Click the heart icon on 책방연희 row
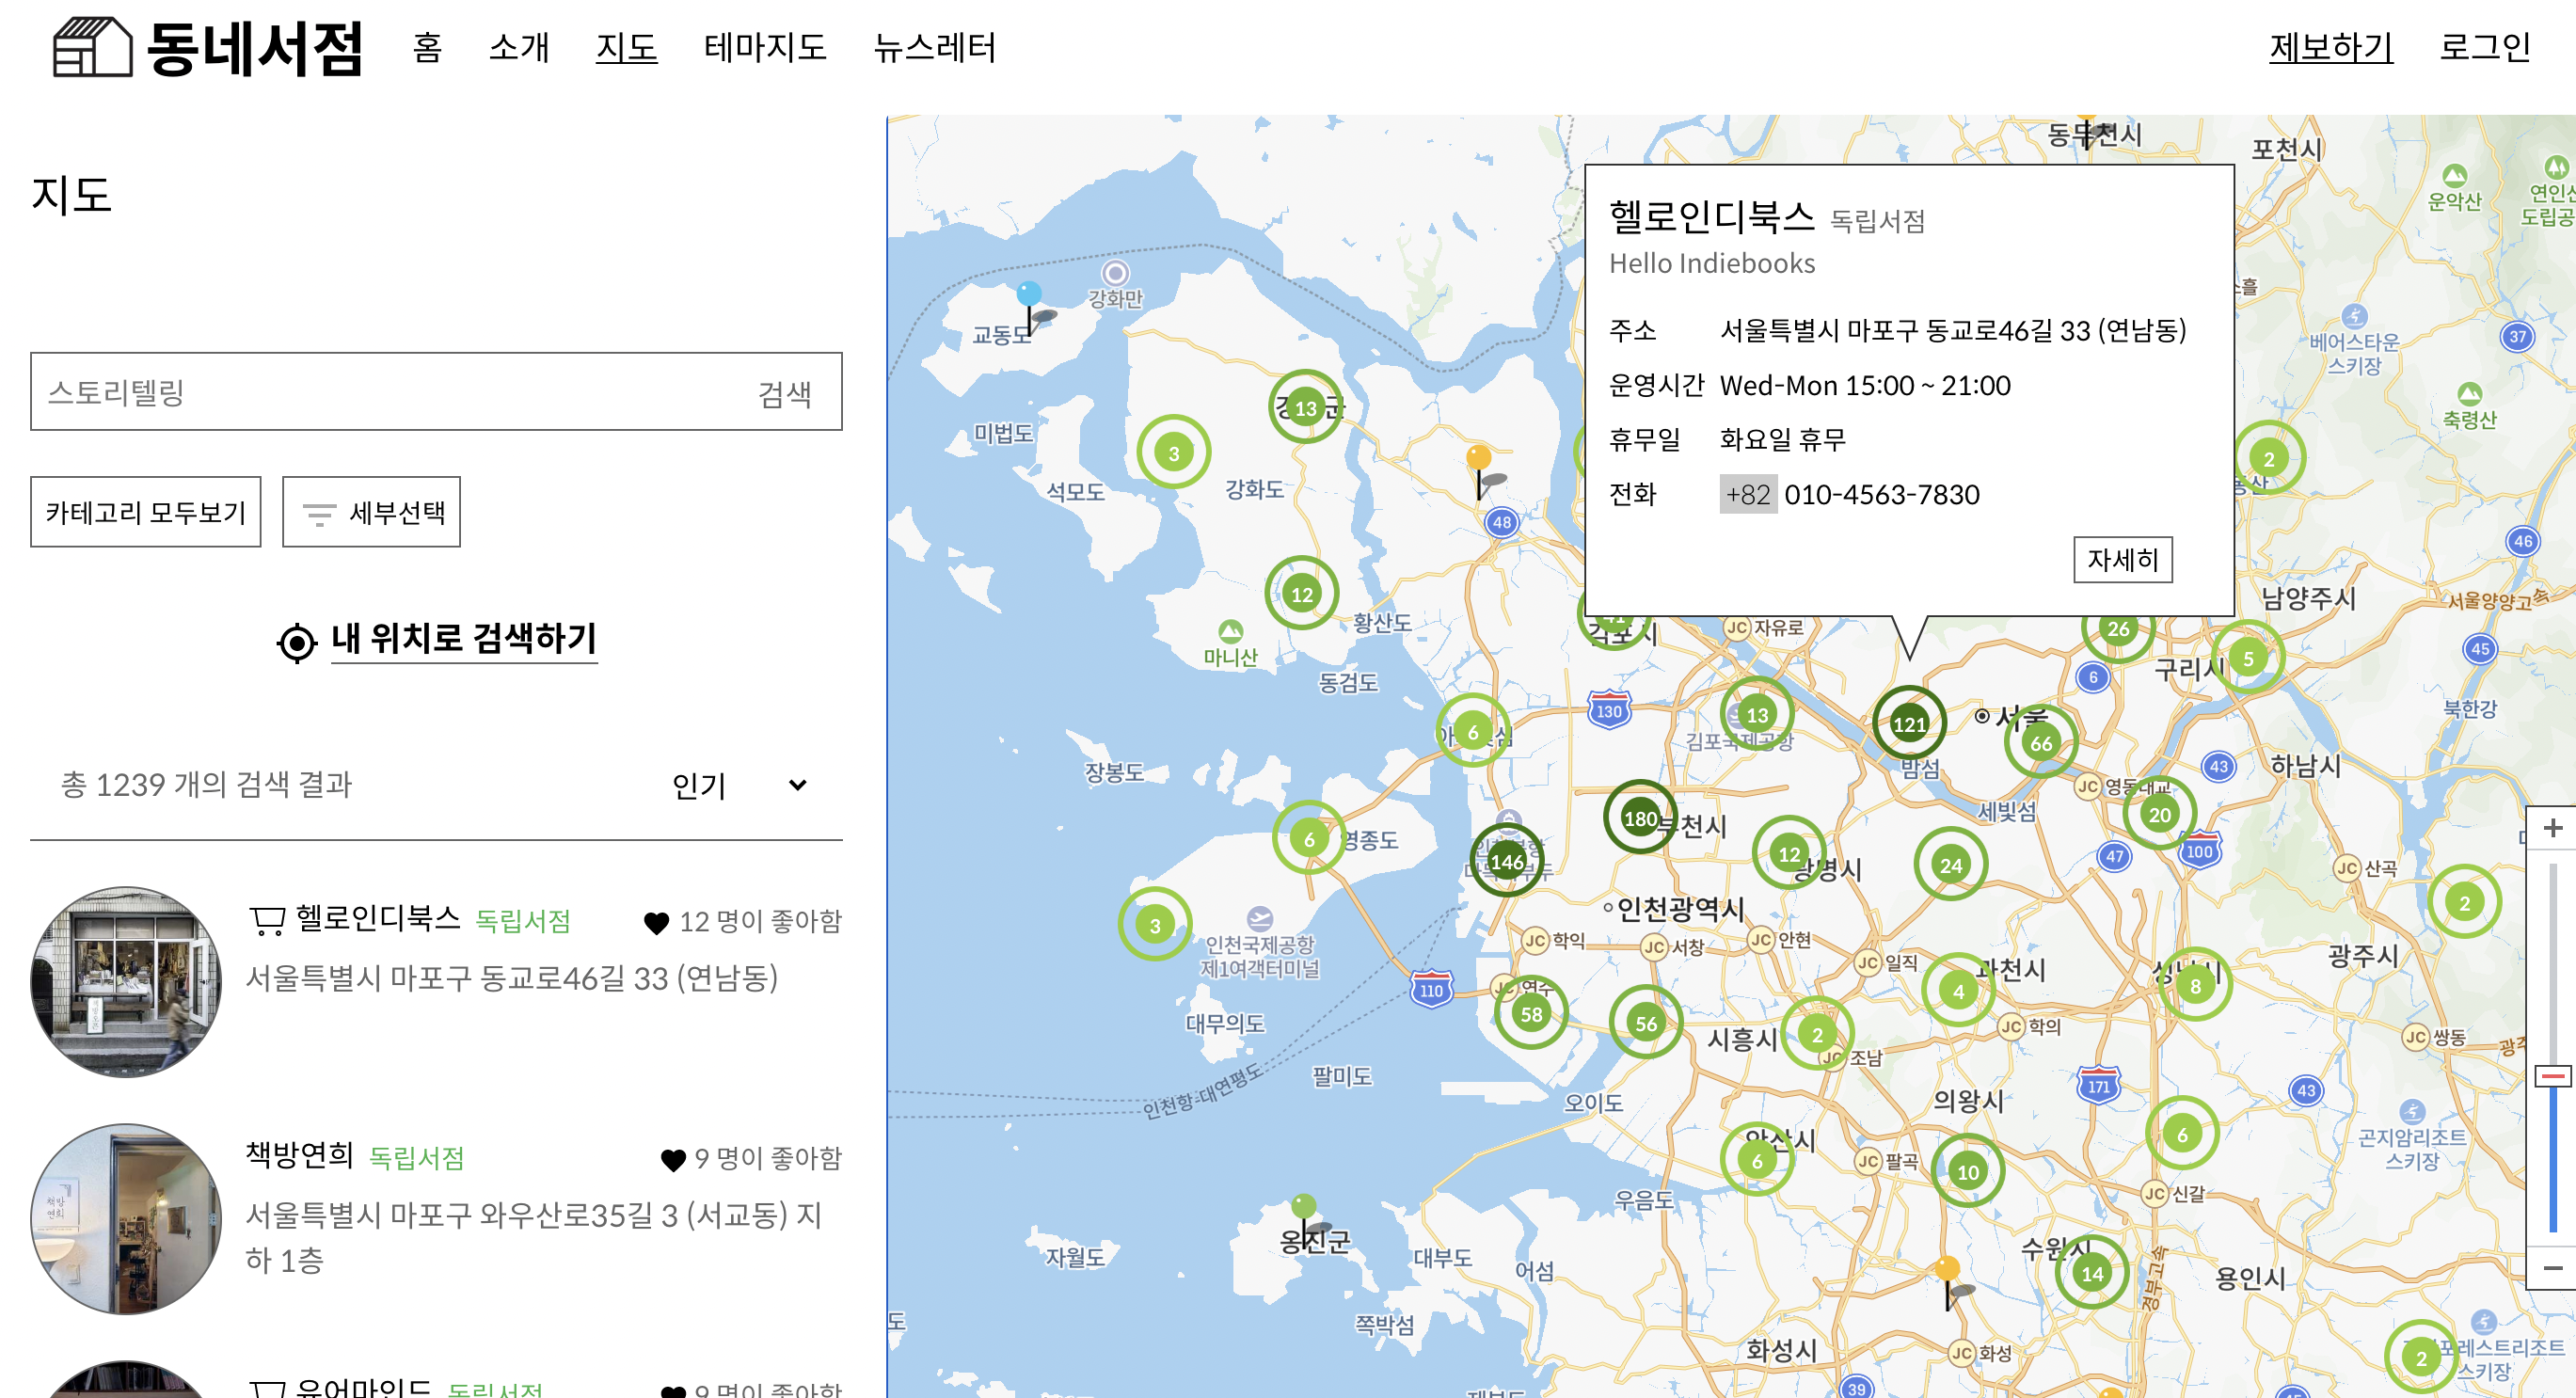Viewport: 2576px width, 1398px height. [673, 1160]
